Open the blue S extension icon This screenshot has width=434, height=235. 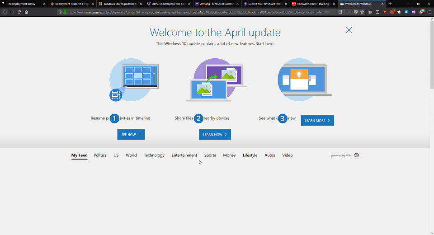pyautogui.click(x=406, y=12)
